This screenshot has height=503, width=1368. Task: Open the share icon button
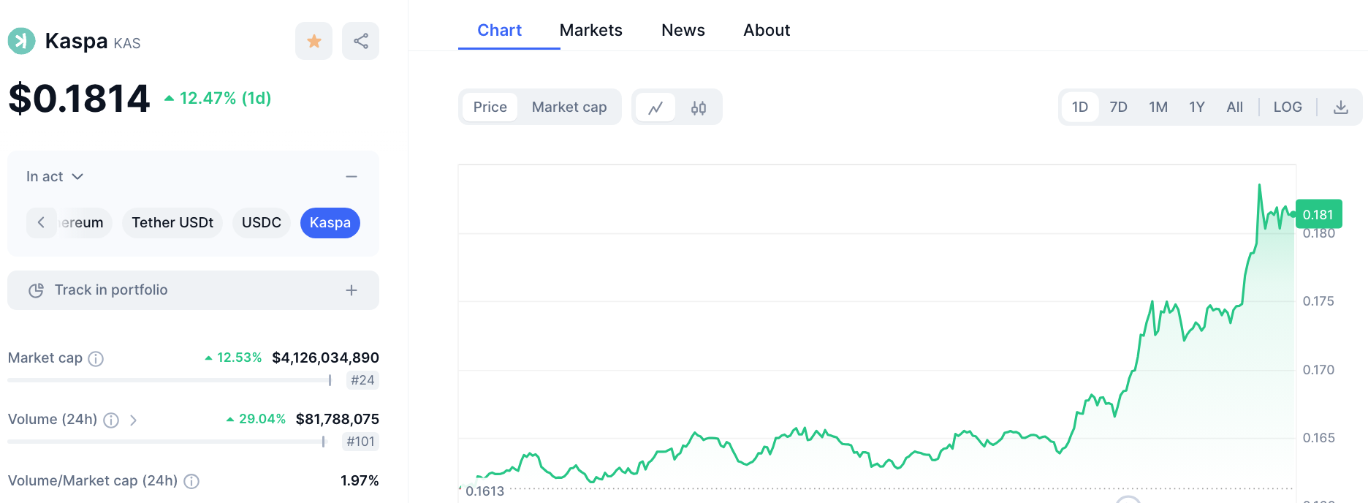361,41
